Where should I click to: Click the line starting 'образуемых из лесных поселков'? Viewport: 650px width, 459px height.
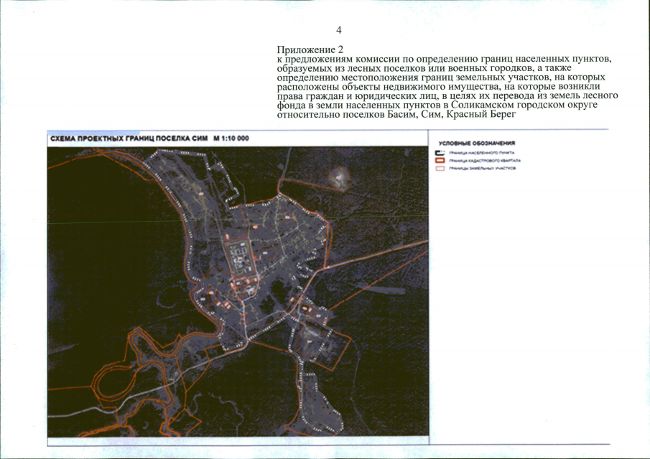click(x=424, y=68)
